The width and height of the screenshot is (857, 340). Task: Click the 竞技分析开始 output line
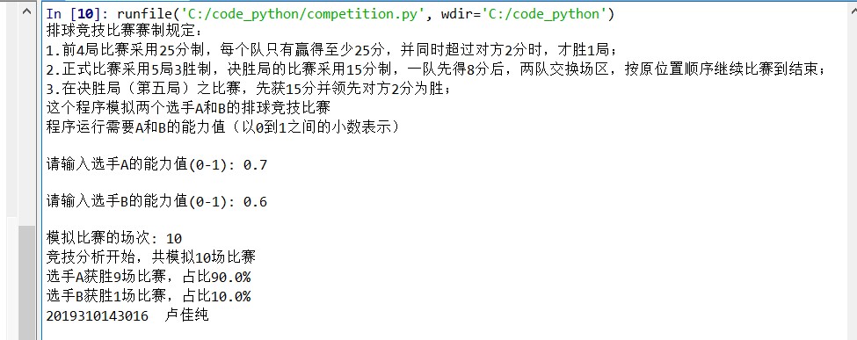pyautogui.click(x=151, y=257)
